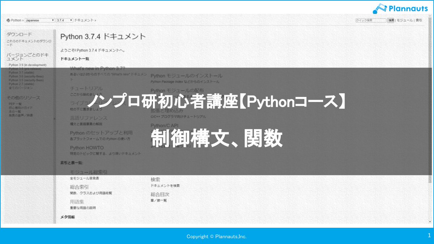434x244 pixels.
Task: Open Python 3.5 (security-fixes) link
Action: (26, 80)
